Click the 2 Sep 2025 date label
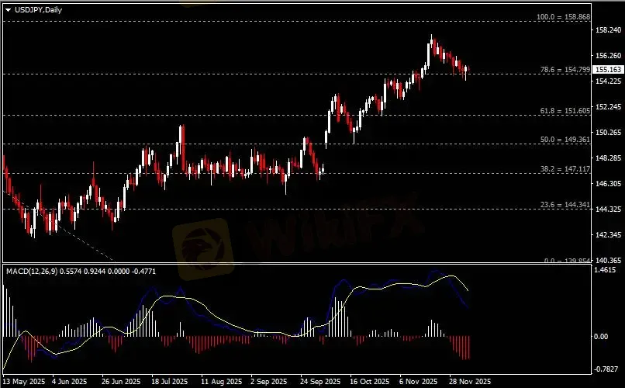 [269, 382]
